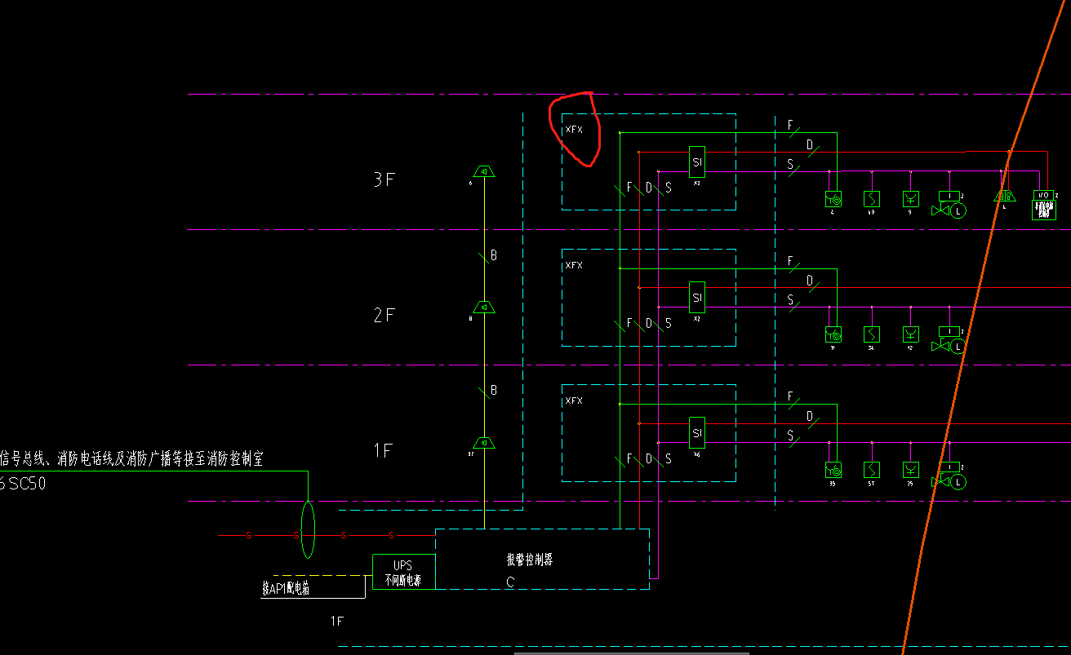Image resolution: width=1071 pixels, height=655 pixels.
Task: Select the 1F Y-shaped device symbol numbered 75
Action: click(911, 469)
